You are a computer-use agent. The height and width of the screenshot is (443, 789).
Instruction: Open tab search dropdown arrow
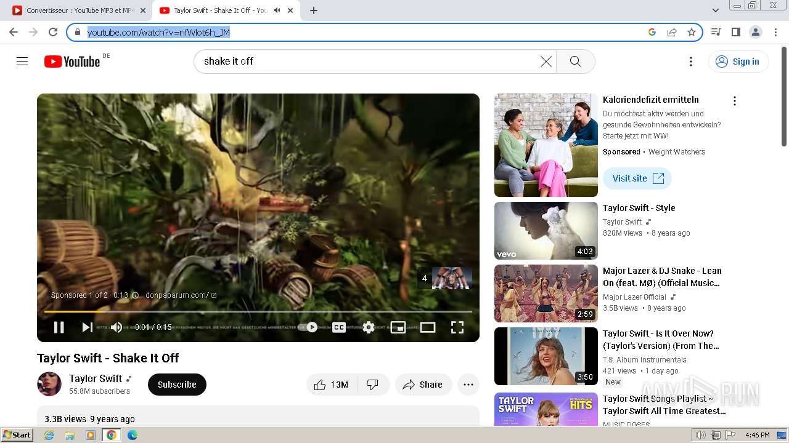(716, 10)
